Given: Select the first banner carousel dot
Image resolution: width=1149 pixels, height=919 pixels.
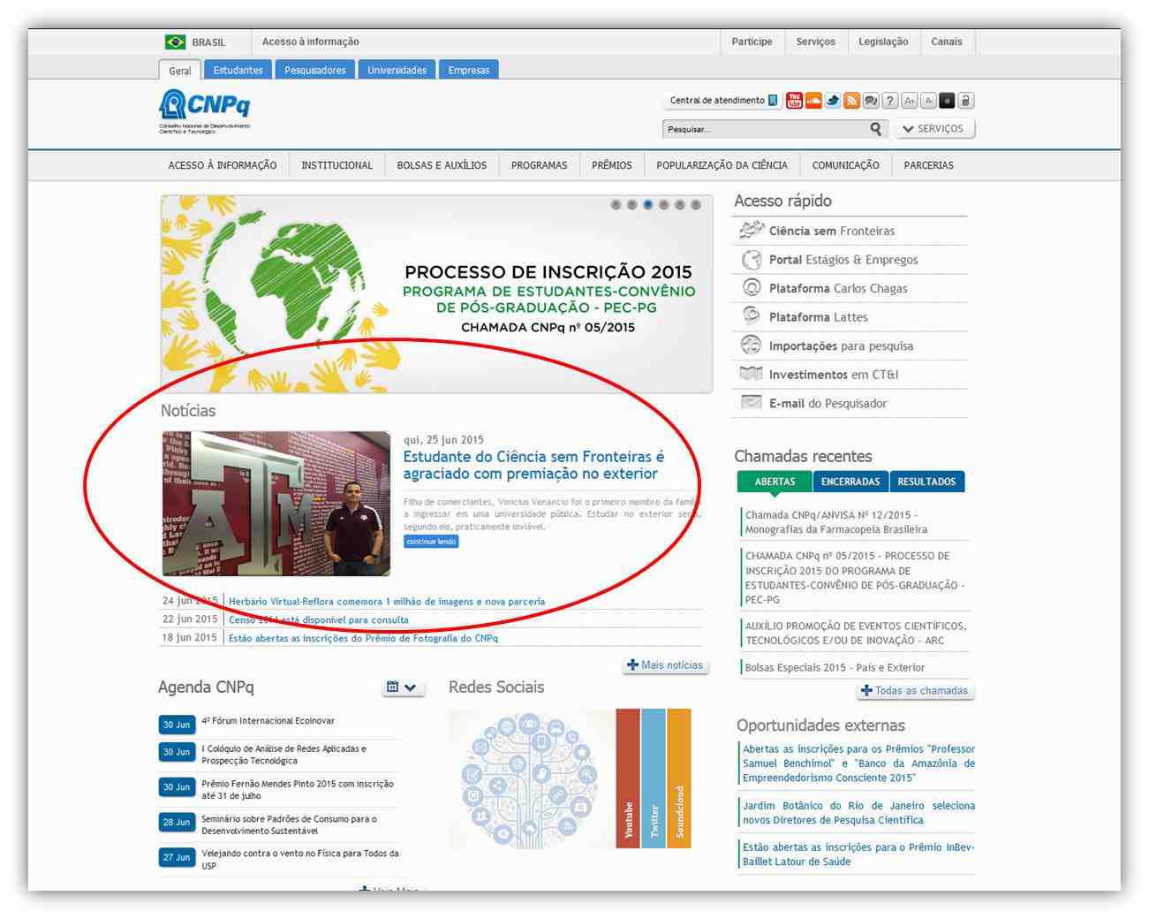Looking at the screenshot, I should (x=616, y=204).
